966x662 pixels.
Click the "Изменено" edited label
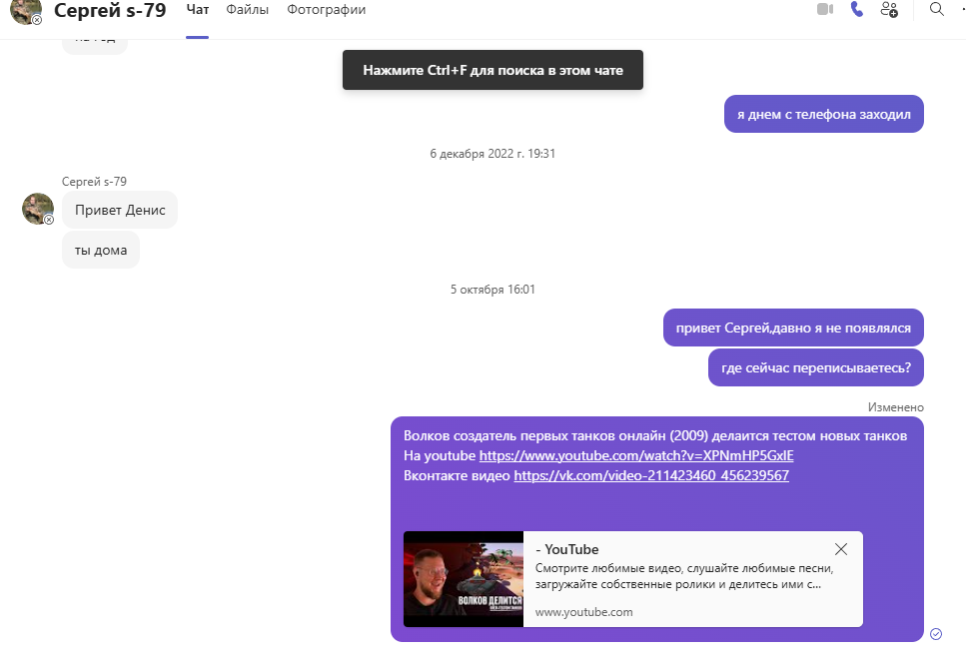pyautogui.click(x=895, y=407)
